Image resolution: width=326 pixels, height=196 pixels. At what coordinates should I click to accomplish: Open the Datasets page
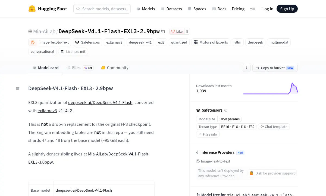pyautogui.click(x=171, y=9)
